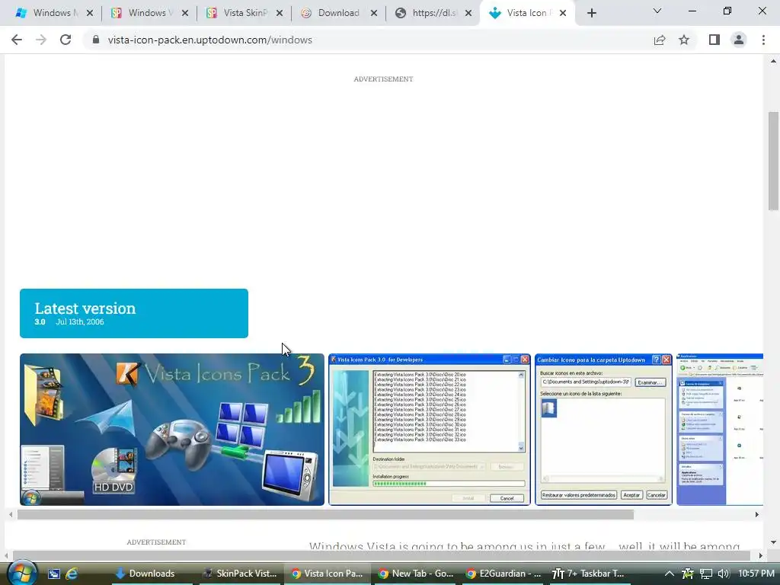This screenshot has height=585, width=780.
Task: Open a new browser tab
Action: pyautogui.click(x=591, y=13)
